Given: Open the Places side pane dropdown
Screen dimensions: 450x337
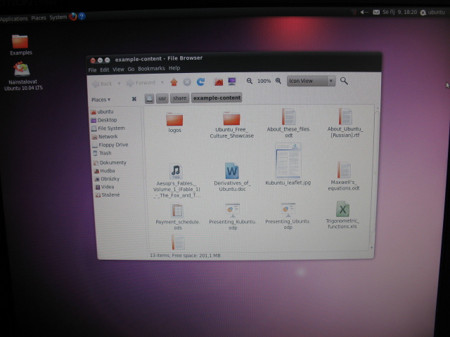Looking at the screenshot, I should coord(101,100).
